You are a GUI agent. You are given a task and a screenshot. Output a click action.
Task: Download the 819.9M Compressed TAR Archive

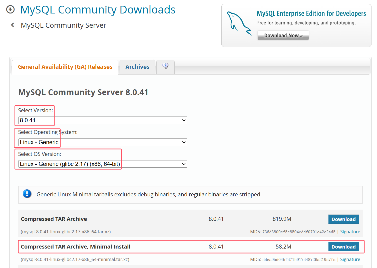[x=343, y=219]
